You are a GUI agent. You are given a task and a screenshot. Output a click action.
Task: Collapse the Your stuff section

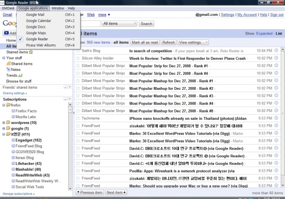click(x=4, y=58)
